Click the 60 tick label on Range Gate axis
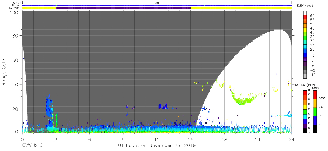Image resolution: width=328 pixels, height=151 pixels. (x=15, y=60)
